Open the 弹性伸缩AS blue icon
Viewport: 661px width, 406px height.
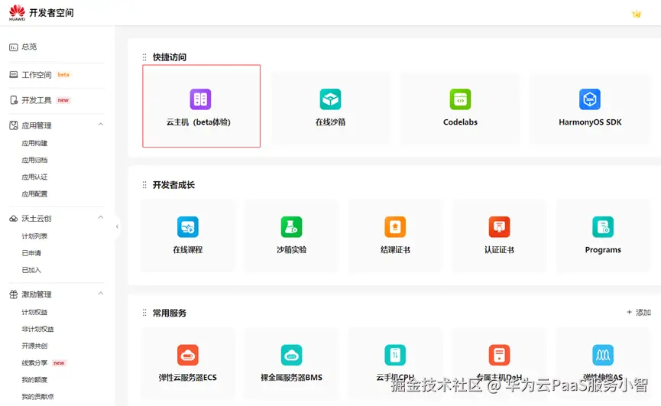[603, 355]
